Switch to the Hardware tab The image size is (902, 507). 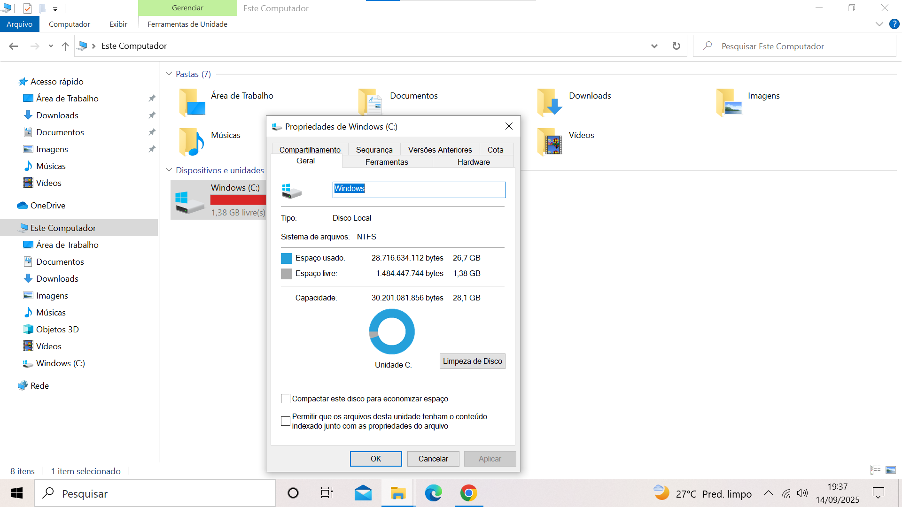pyautogui.click(x=474, y=161)
